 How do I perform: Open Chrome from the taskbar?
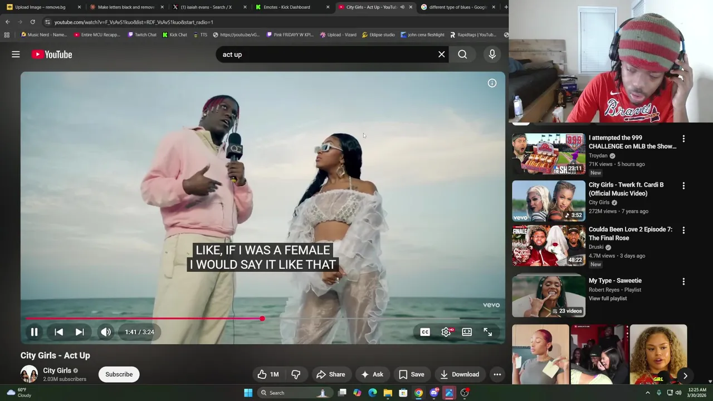click(x=418, y=393)
